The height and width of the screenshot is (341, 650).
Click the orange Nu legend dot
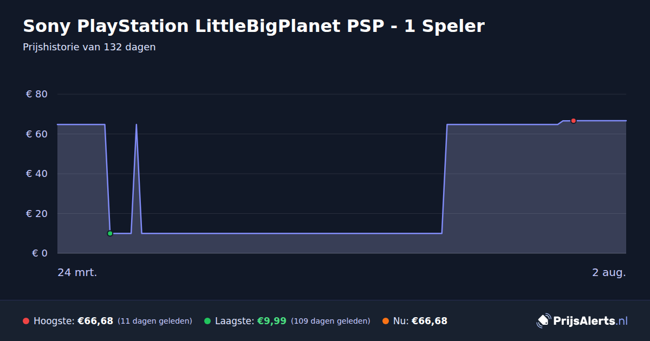386,321
